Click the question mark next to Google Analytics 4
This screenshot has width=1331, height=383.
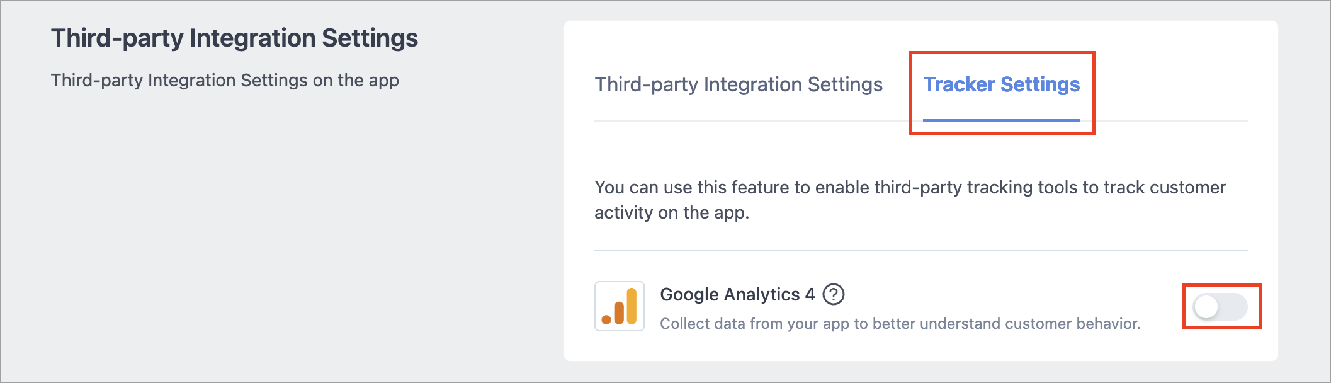tap(834, 294)
